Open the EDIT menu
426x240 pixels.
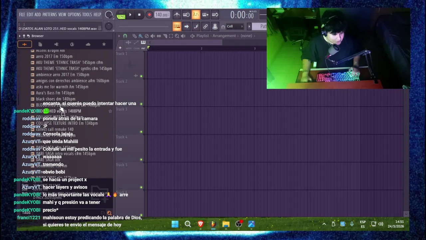[30, 15]
